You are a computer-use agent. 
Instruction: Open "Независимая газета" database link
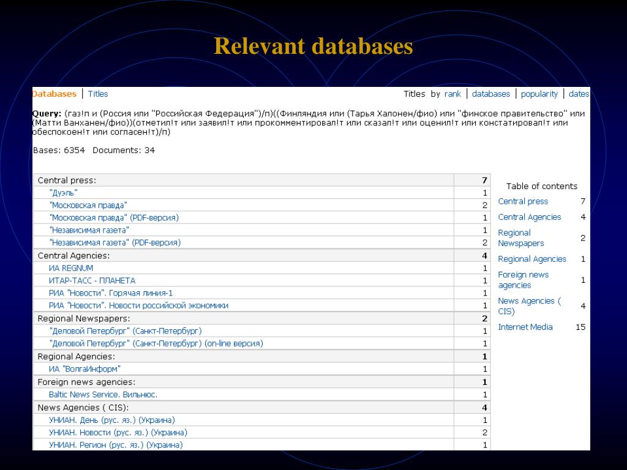click(x=89, y=230)
